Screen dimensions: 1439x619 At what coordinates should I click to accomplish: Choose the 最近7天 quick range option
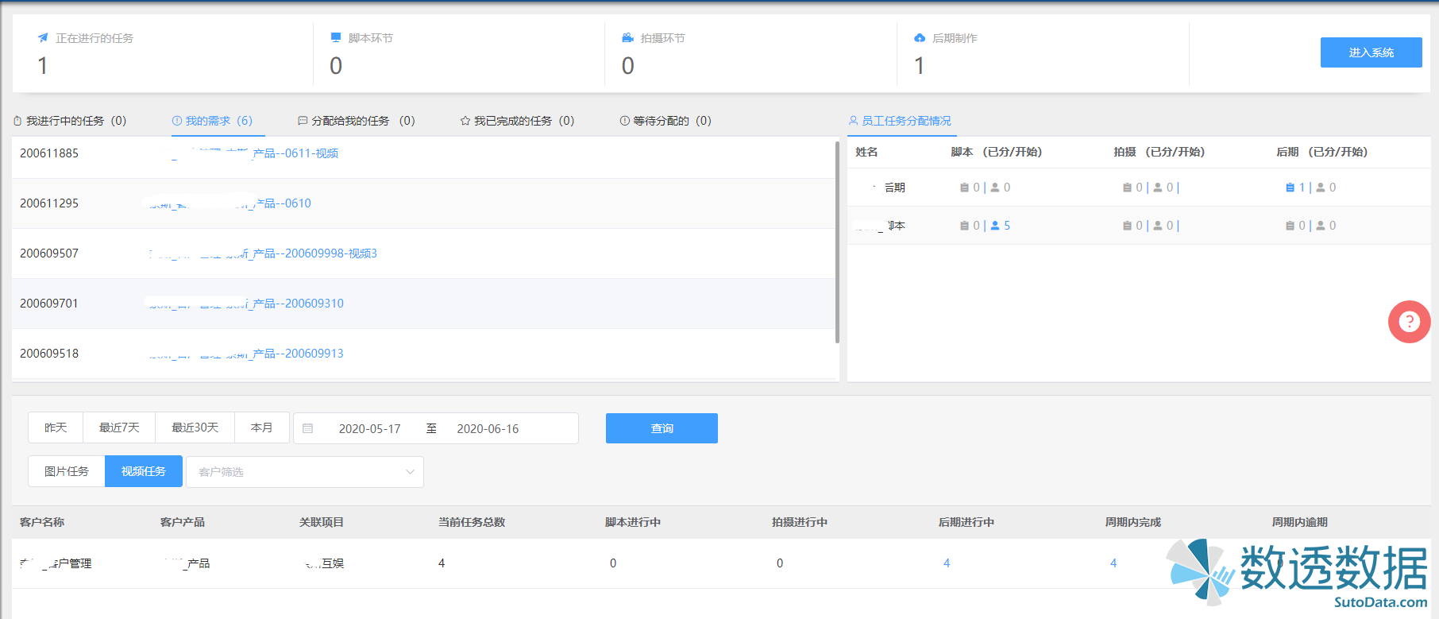point(119,427)
